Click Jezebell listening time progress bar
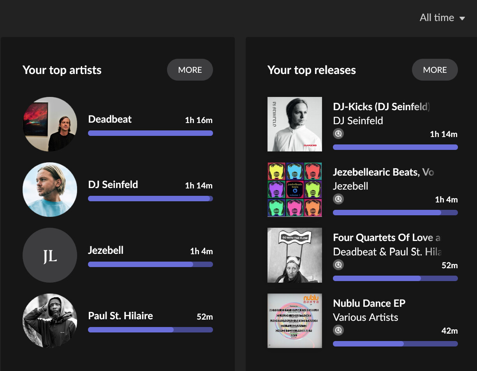This screenshot has height=371, width=477. tap(150, 264)
